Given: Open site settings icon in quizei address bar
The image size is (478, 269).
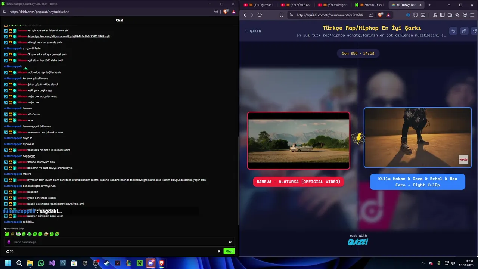Looking at the screenshot, I should pyautogui.click(x=291, y=15).
